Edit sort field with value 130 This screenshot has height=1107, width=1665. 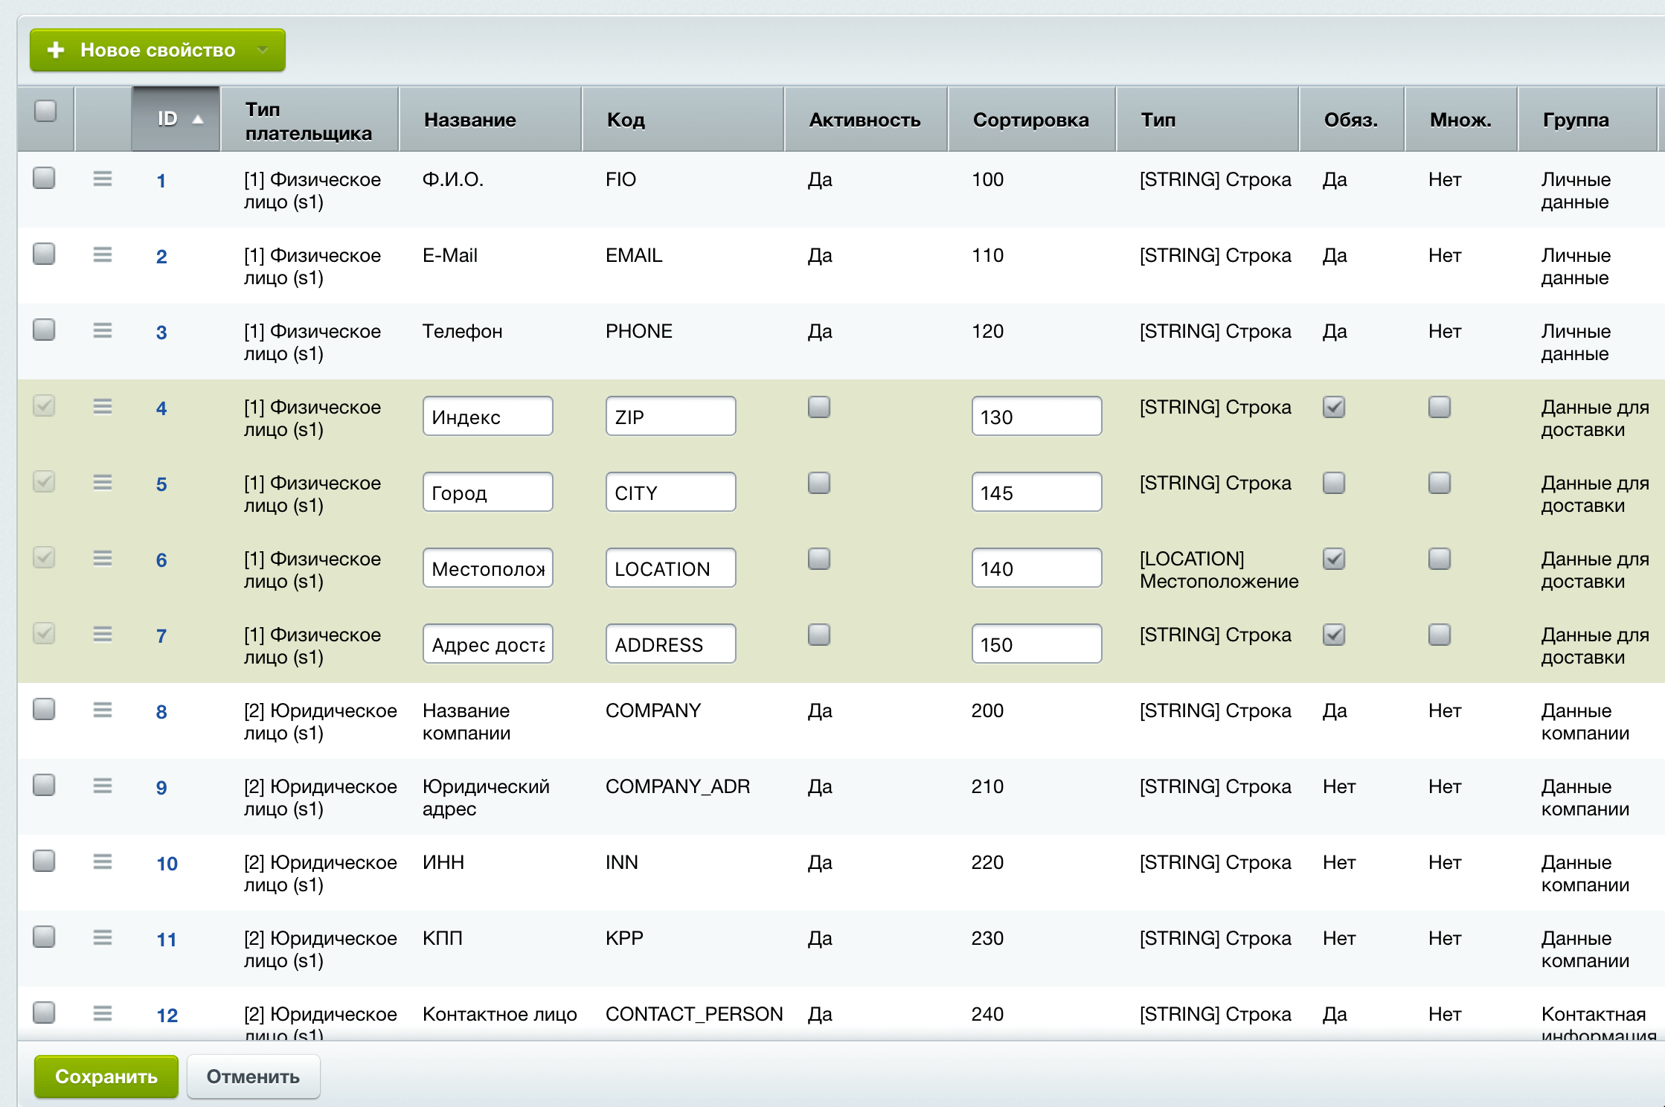(x=1037, y=416)
